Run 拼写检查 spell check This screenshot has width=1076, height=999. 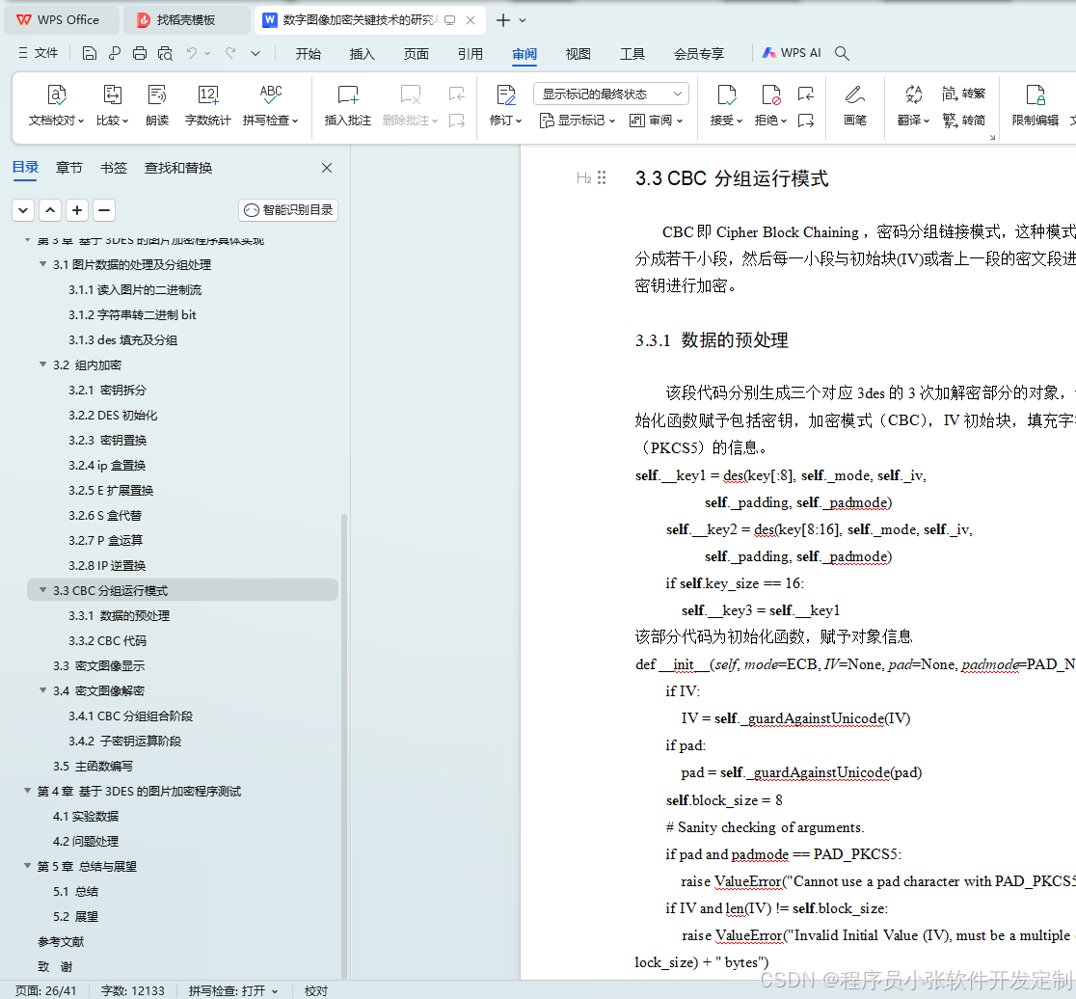coord(270,105)
